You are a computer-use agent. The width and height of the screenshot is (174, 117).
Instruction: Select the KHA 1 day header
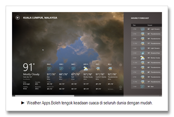(49, 64)
